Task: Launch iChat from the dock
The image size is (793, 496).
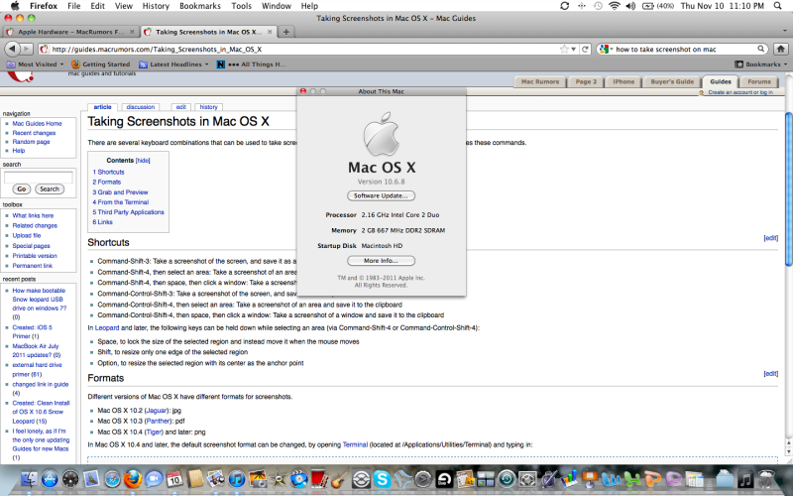Action: [154, 479]
